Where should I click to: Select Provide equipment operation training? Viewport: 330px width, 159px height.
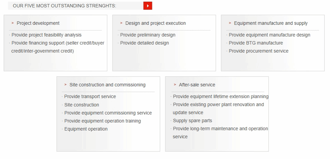(x=102, y=121)
